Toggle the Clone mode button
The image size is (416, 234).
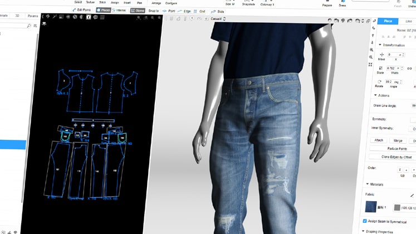click(x=137, y=11)
